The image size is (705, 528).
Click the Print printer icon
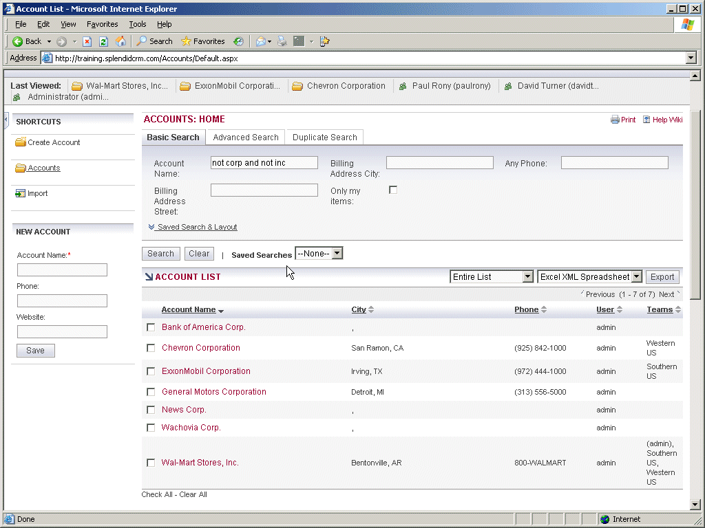[x=615, y=120]
